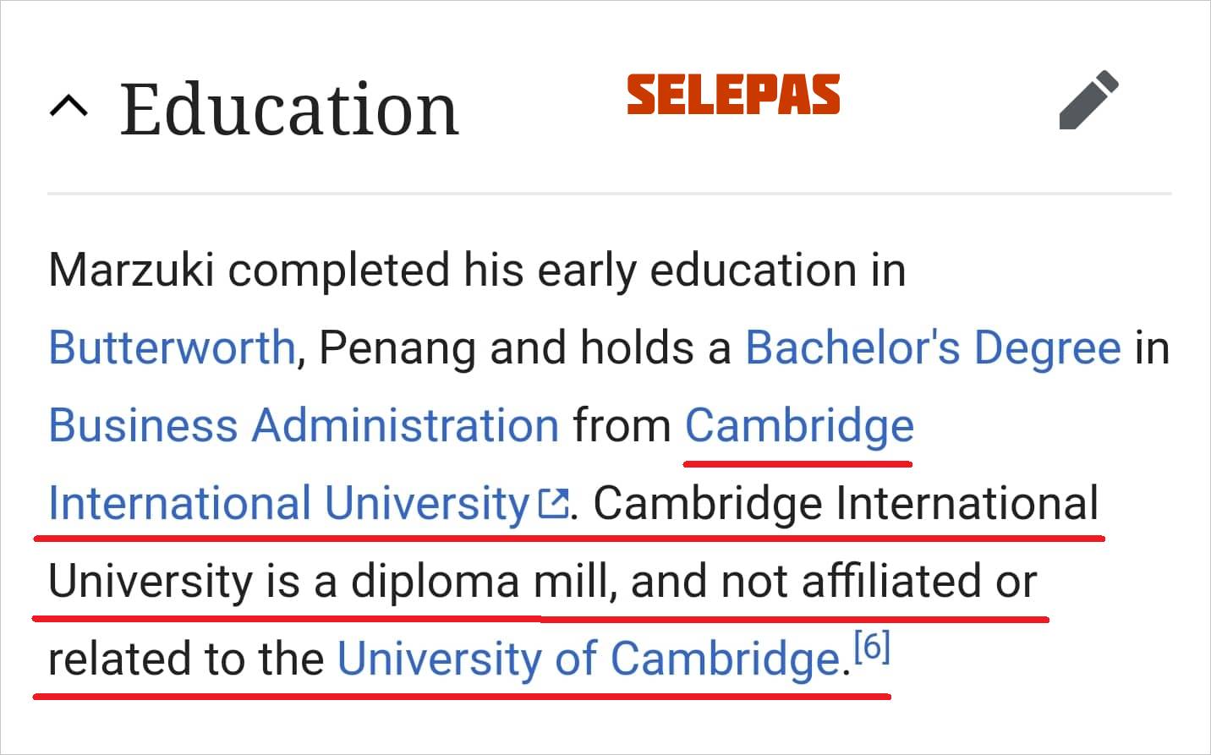
Task: Click the divider line below the Education heading
Action: [x=610, y=194]
